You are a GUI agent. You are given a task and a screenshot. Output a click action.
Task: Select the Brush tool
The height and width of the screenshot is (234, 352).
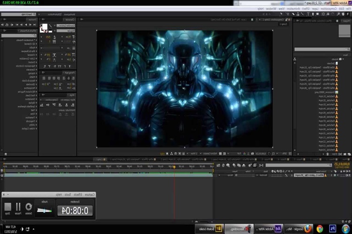[303, 14]
